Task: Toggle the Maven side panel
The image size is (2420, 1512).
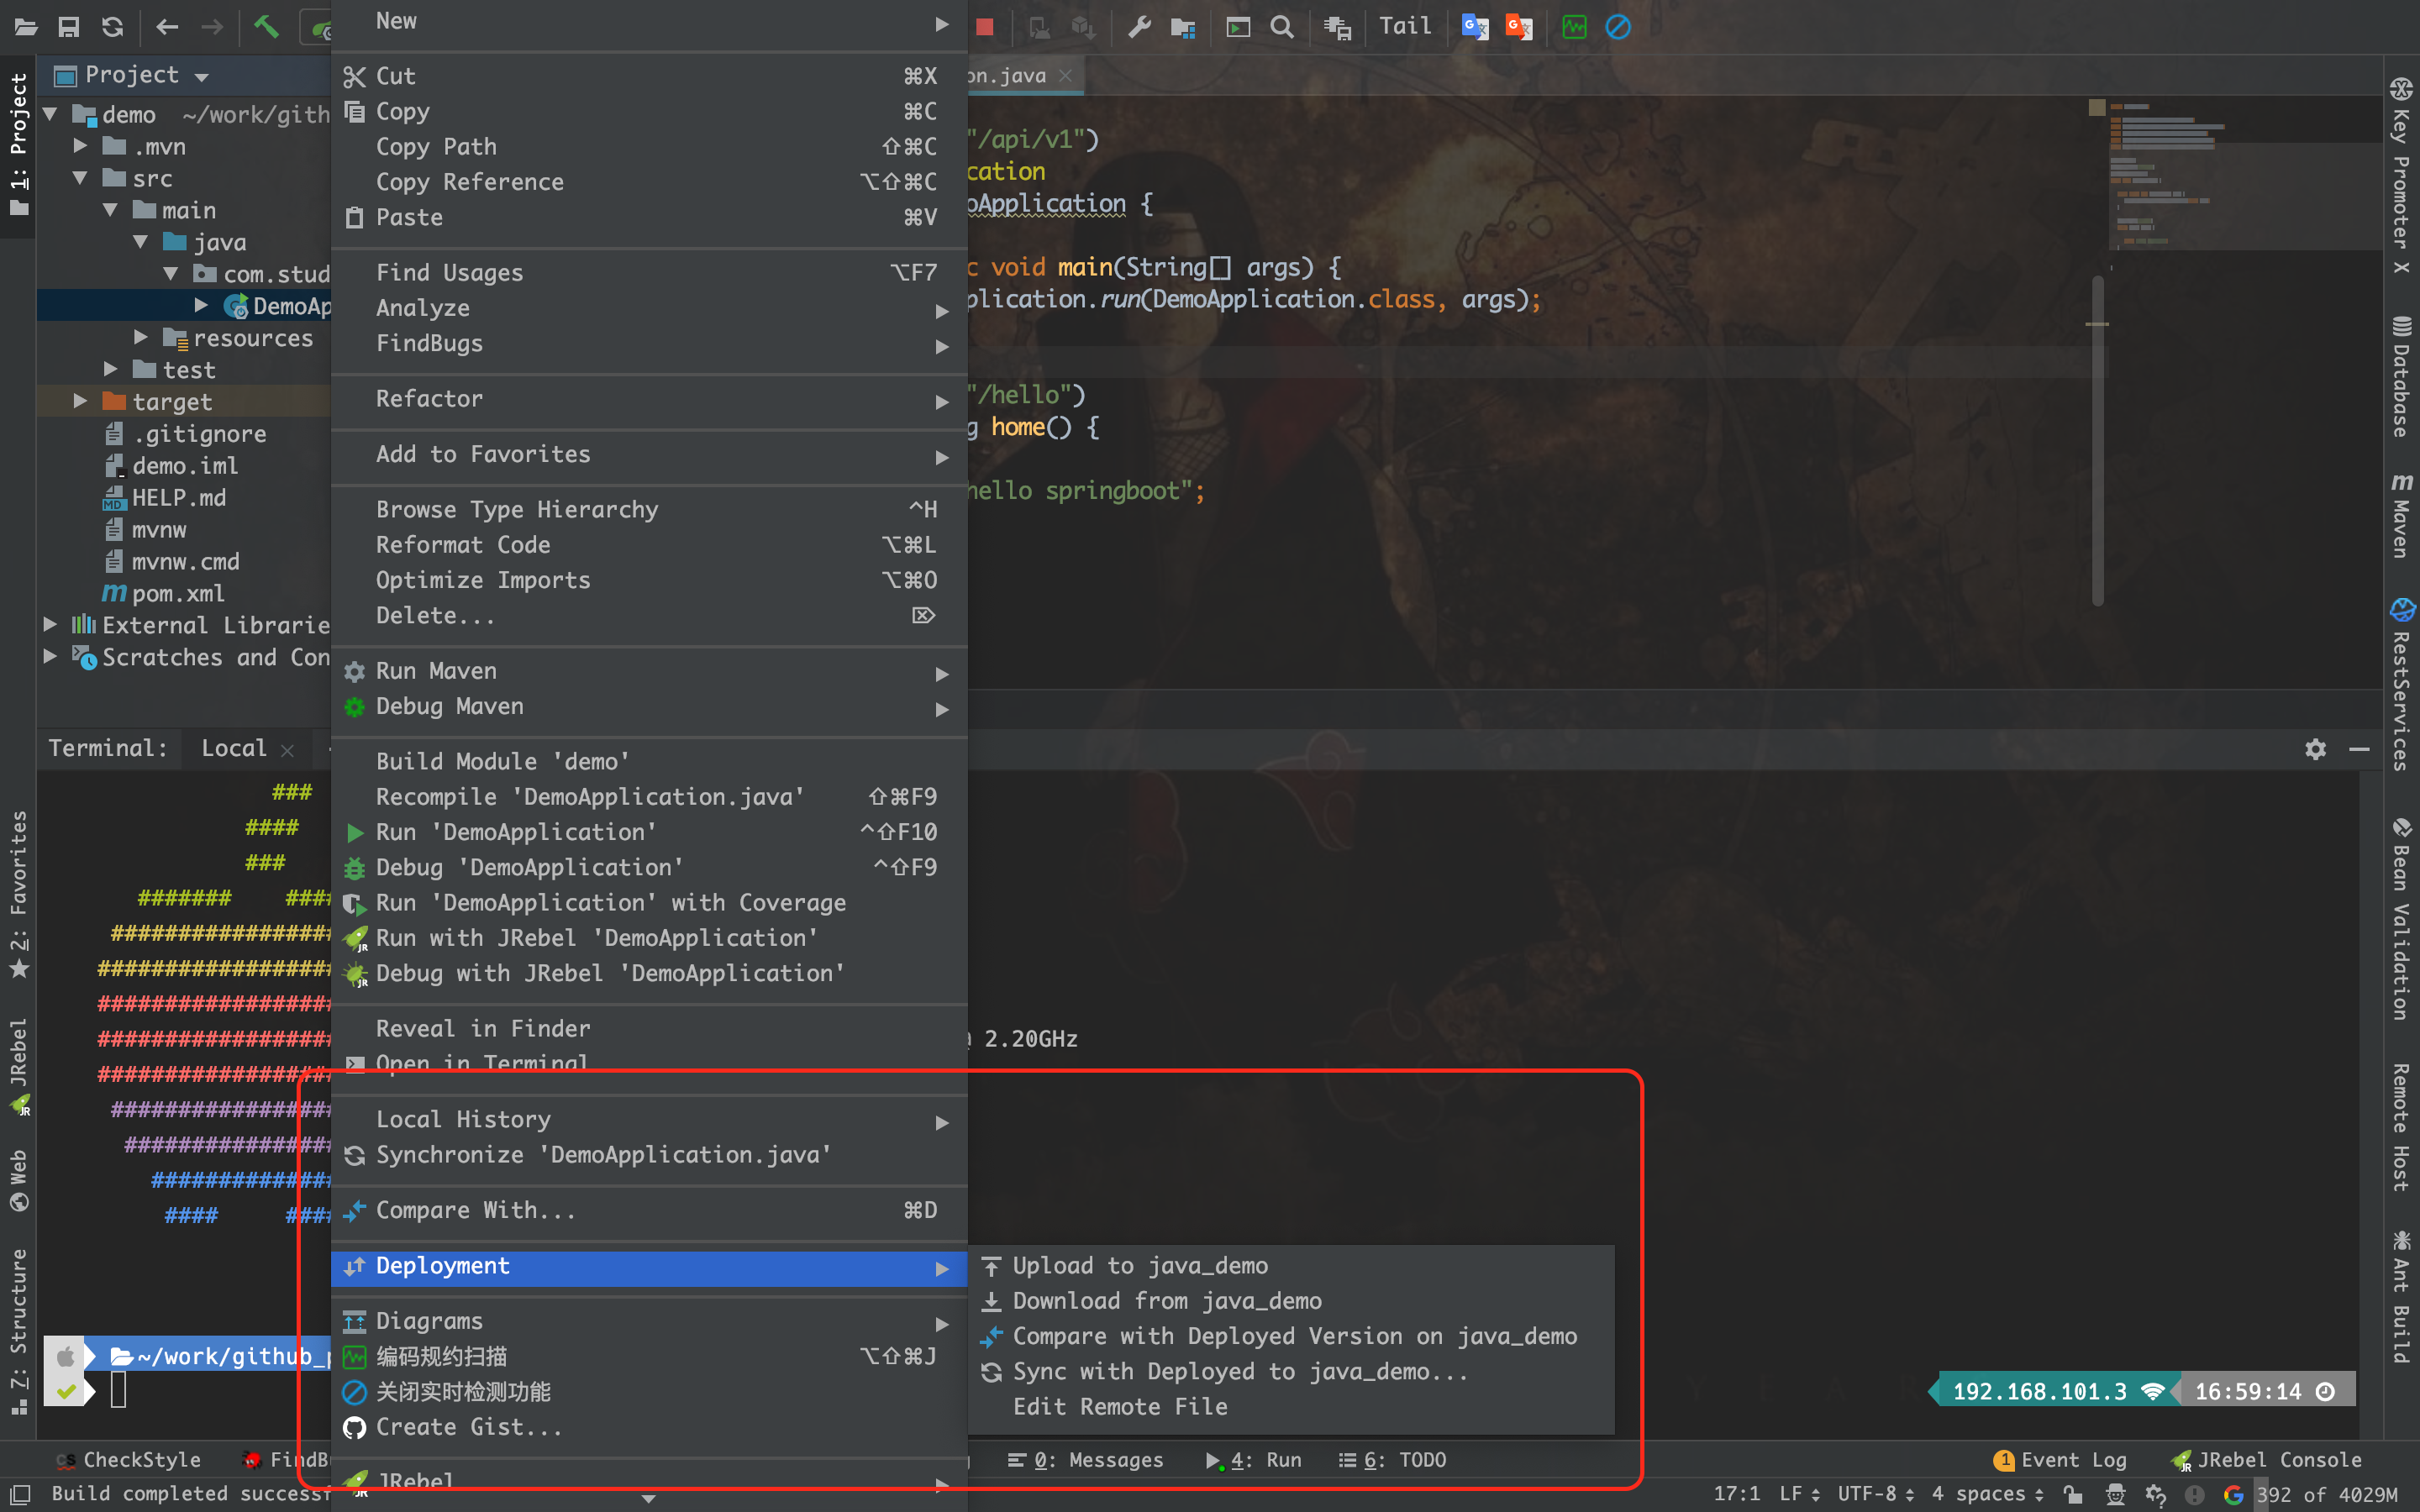Action: click(x=2401, y=515)
